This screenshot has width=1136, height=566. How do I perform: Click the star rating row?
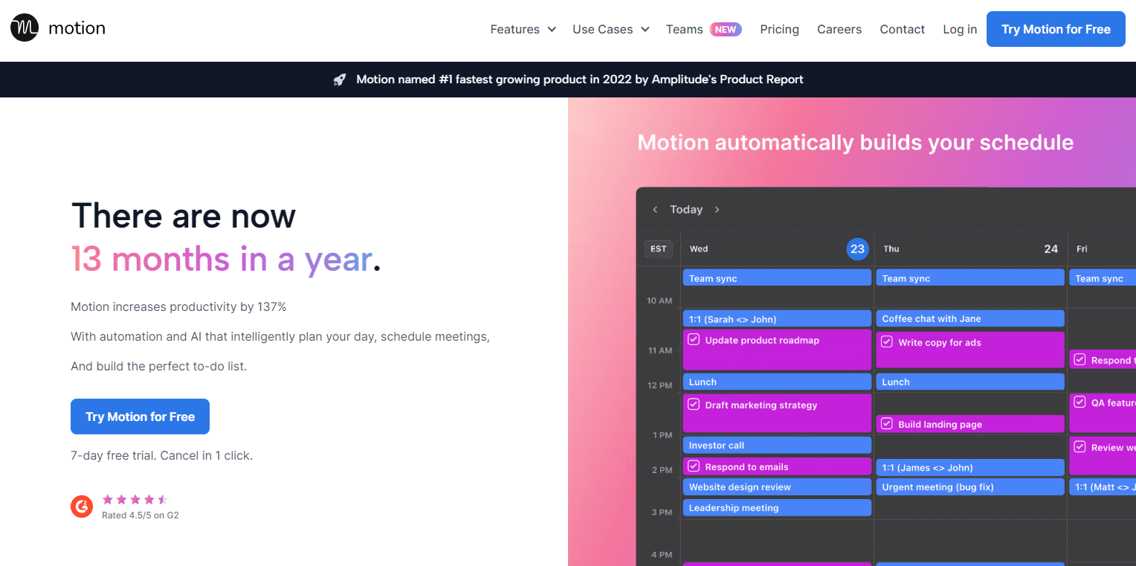point(135,500)
